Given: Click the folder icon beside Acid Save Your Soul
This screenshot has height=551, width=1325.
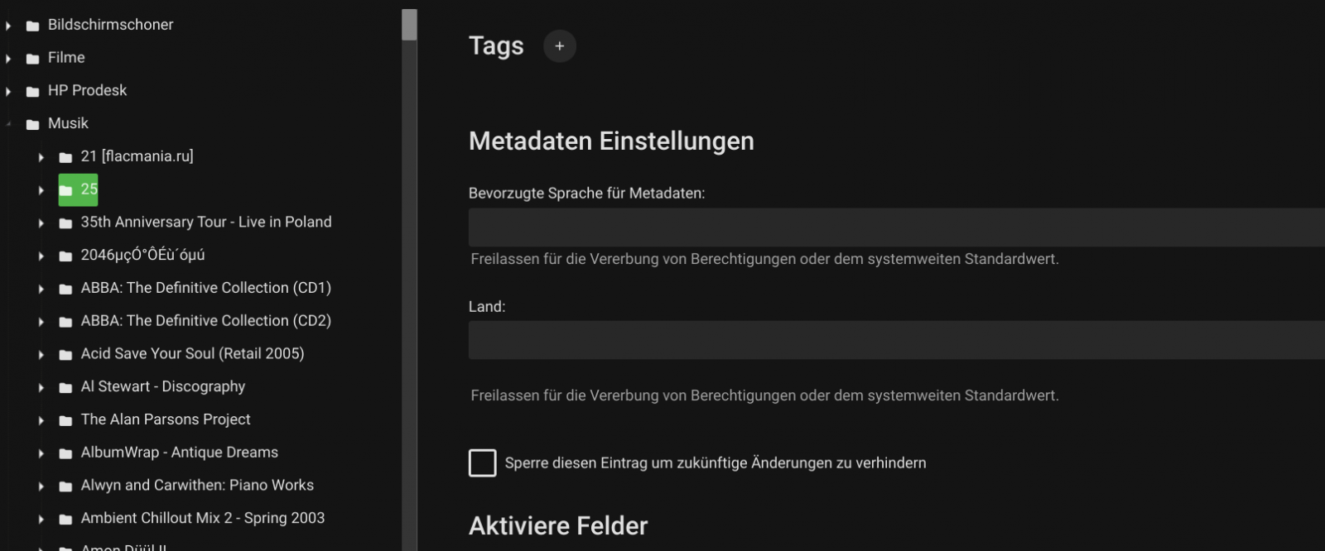Looking at the screenshot, I should [65, 353].
